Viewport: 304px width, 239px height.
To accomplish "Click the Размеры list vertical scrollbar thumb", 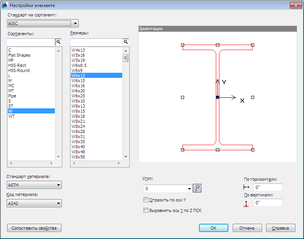I will (x=126, y=58).
